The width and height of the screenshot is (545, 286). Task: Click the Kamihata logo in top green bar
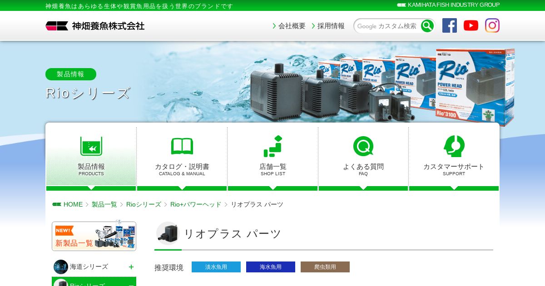pyautogui.click(x=401, y=5)
